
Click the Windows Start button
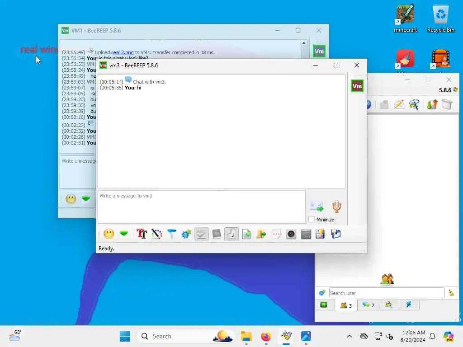click(125, 336)
